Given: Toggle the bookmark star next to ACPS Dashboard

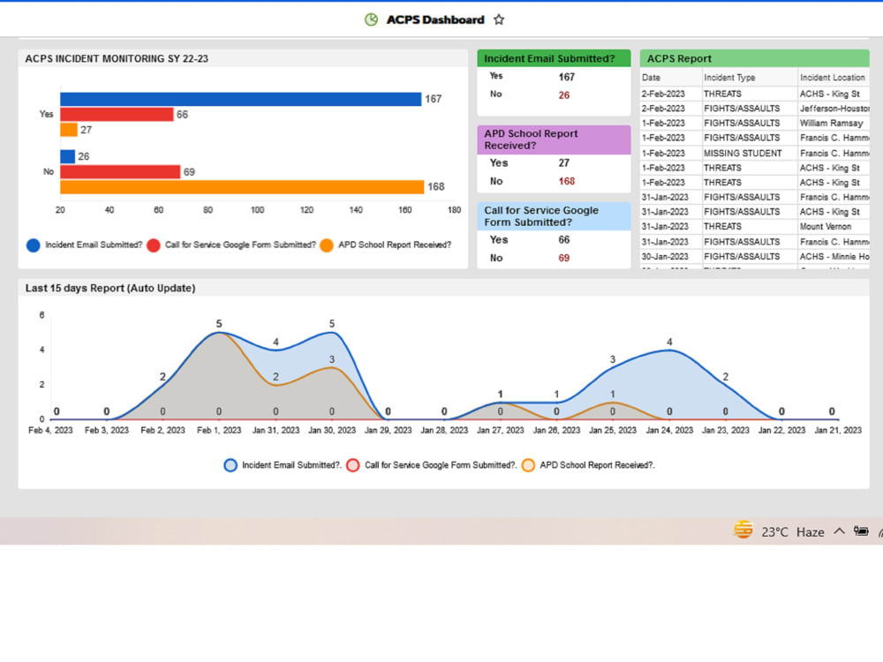Looking at the screenshot, I should pyautogui.click(x=498, y=19).
